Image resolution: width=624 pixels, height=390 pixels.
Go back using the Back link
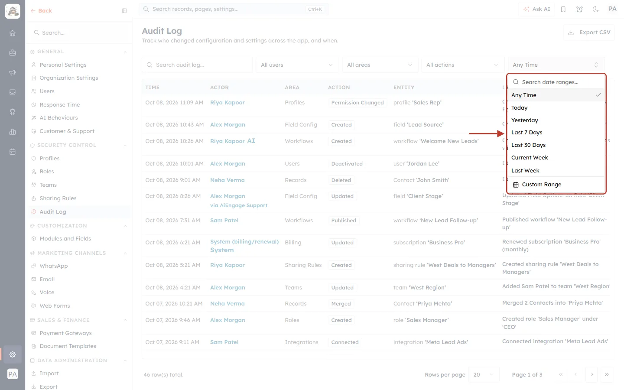point(41,11)
